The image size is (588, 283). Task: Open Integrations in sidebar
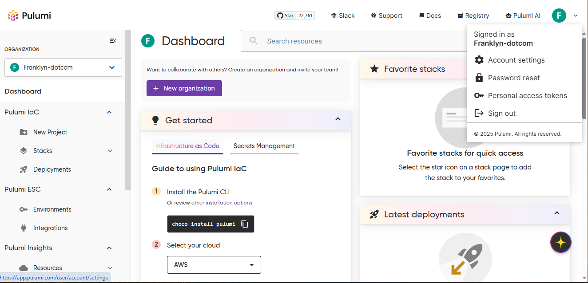(x=51, y=228)
